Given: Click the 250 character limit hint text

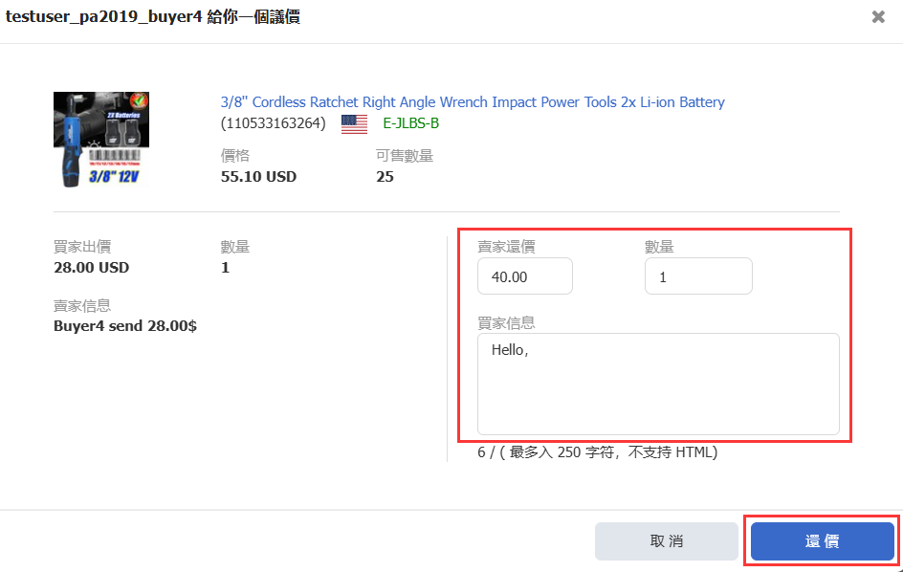Looking at the screenshot, I should click(x=598, y=451).
